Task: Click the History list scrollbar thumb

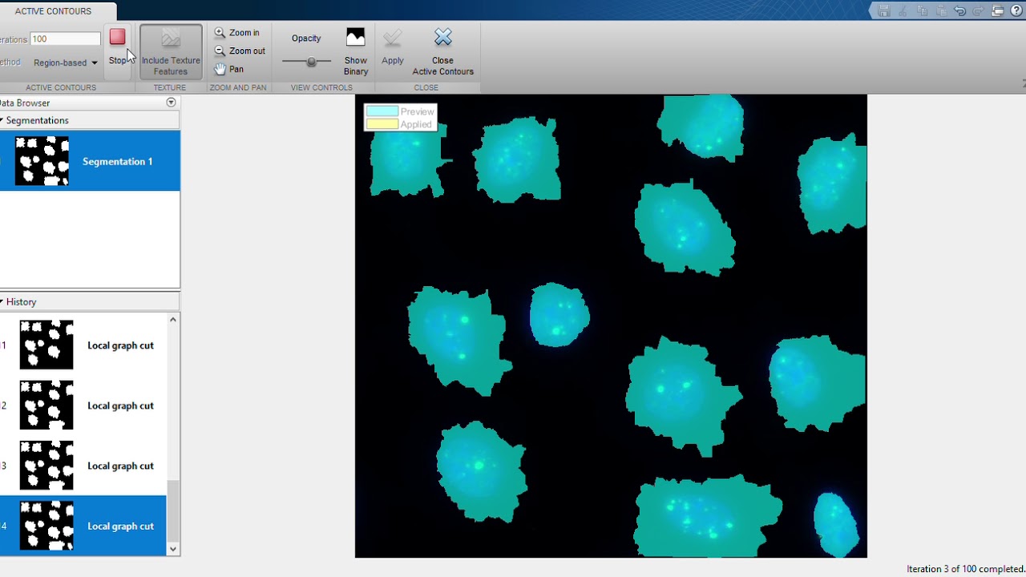Action: pyautogui.click(x=173, y=511)
